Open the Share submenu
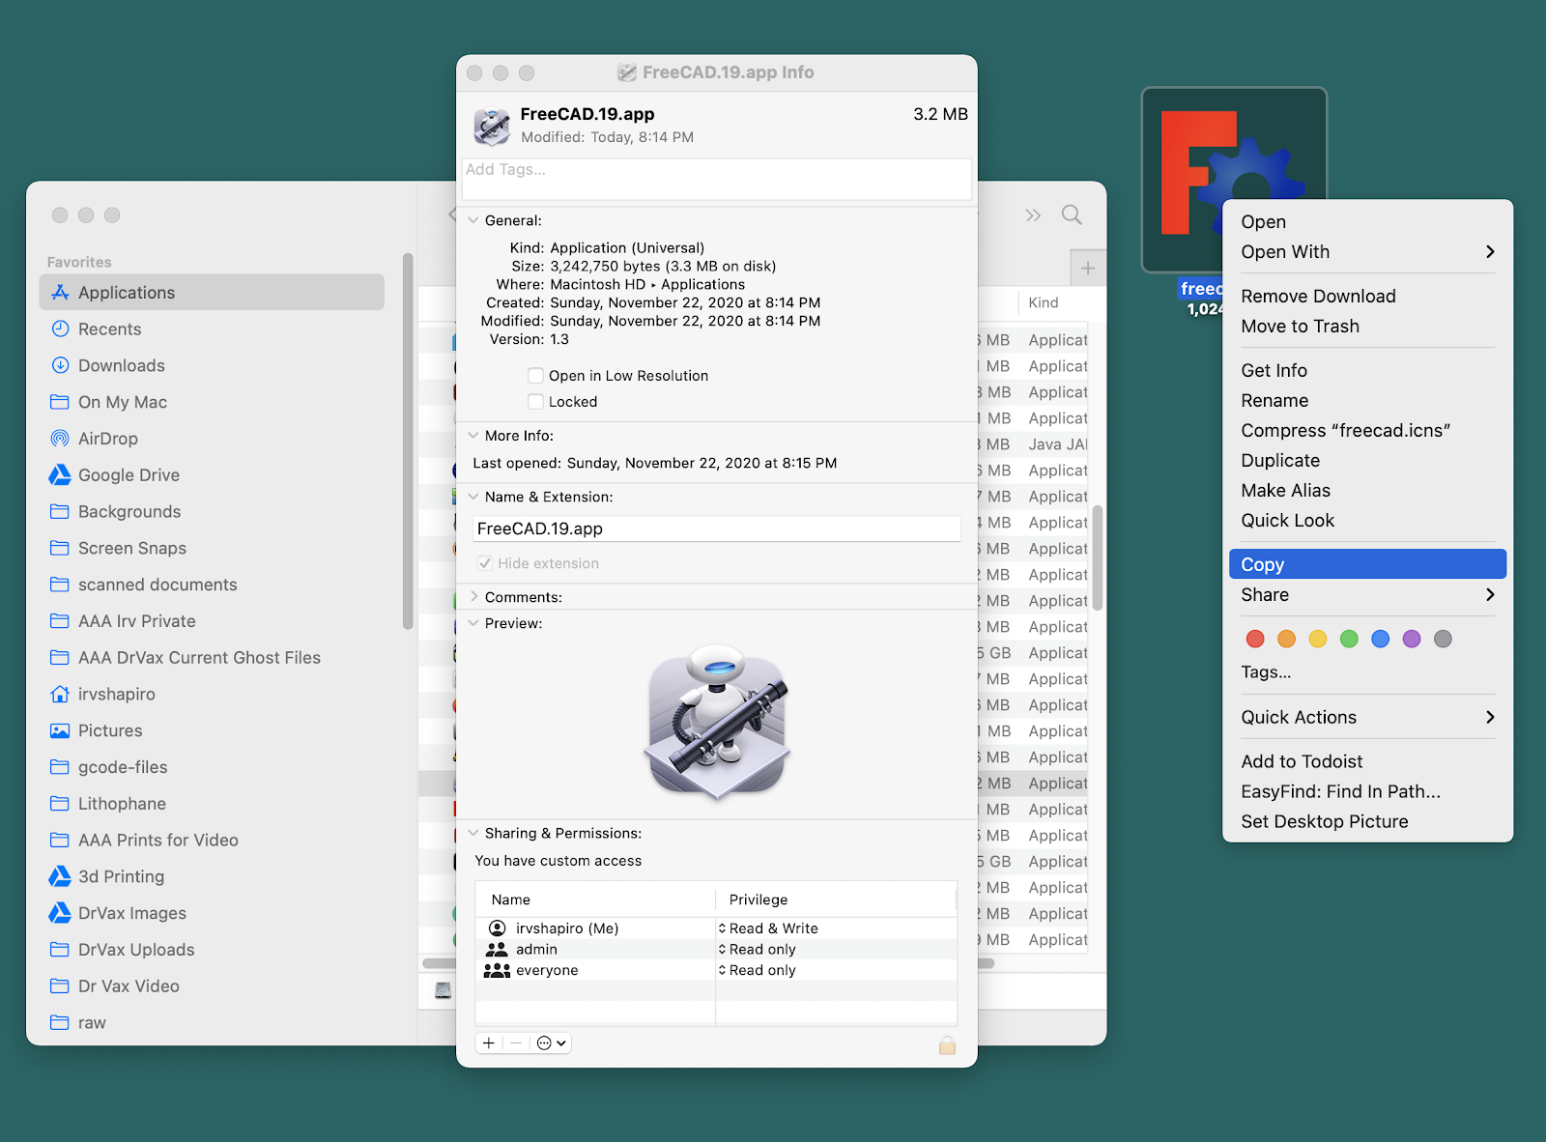The height and width of the screenshot is (1142, 1546). tap(1367, 594)
